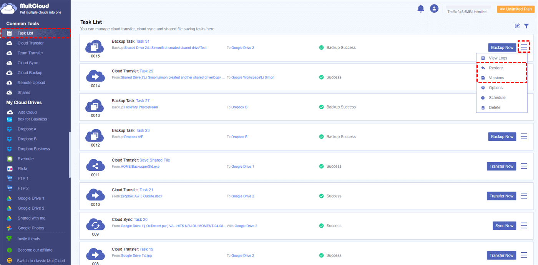The width and height of the screenshot is (538, 265).
Task: Select the Flickr cloud drive
Action: click(x=22, y=168)
